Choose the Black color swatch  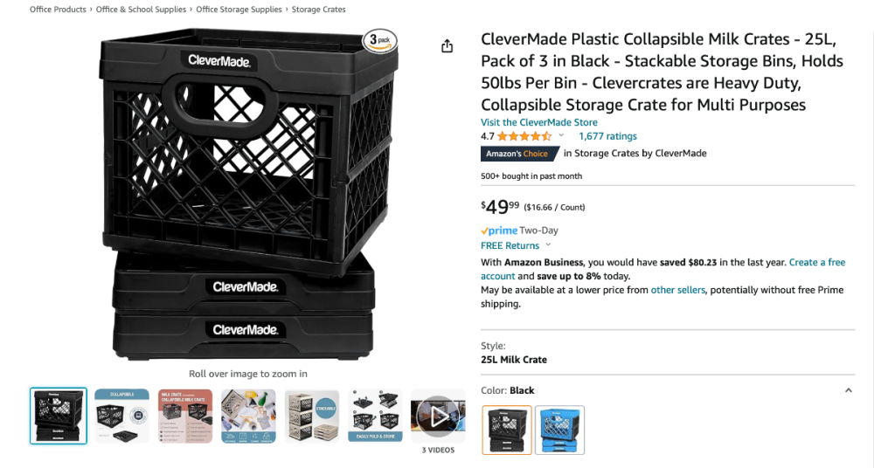(507, 430)
